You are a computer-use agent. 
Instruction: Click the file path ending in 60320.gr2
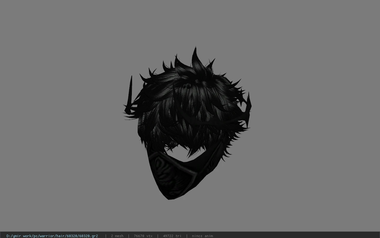pyautogui.click(x=52, y=236)
